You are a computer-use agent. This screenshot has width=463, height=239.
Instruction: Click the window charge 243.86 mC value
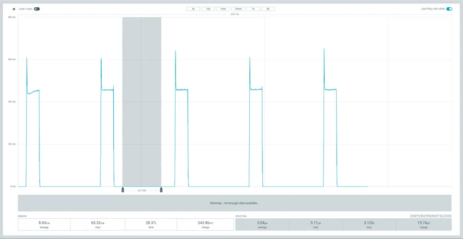[x=205, y=223]
